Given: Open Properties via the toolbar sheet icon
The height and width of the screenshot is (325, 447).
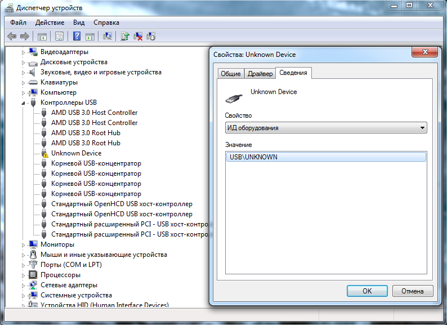Looking at the screenshot, I should [59, 36].
